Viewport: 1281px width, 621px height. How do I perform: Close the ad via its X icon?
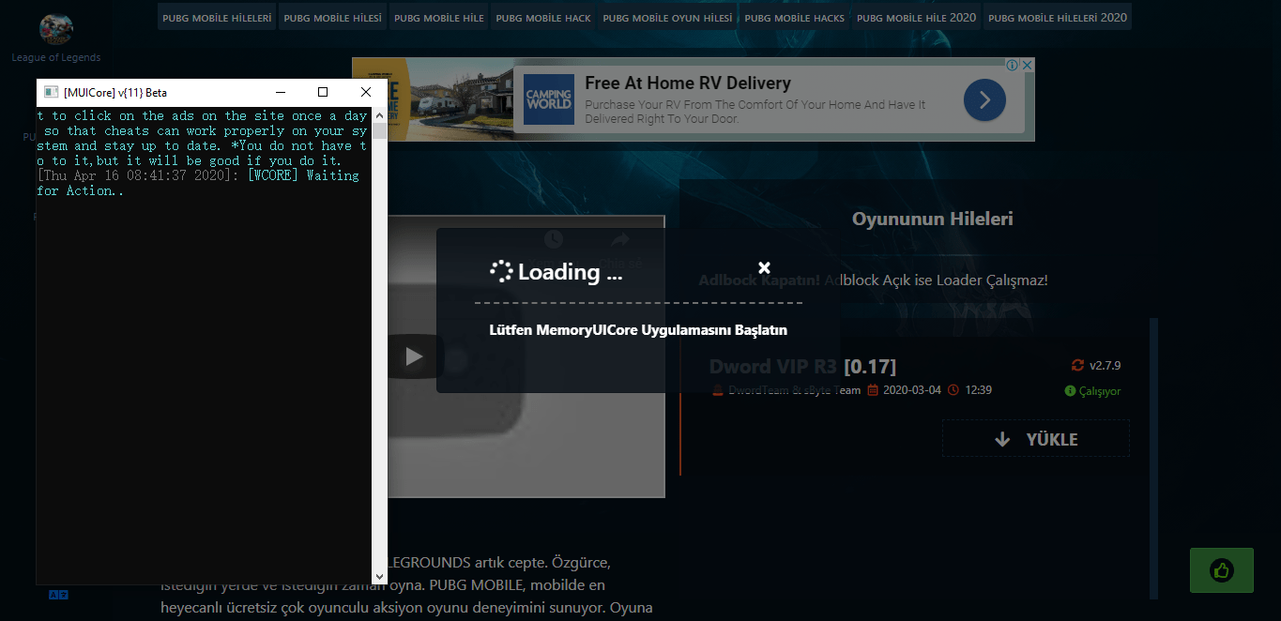[1028, 65]
